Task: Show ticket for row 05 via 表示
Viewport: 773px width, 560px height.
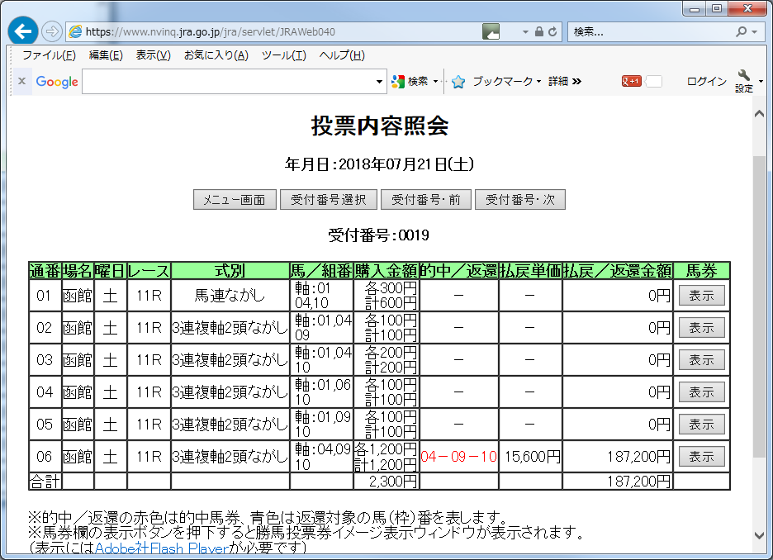Action: tap(701, 425)
